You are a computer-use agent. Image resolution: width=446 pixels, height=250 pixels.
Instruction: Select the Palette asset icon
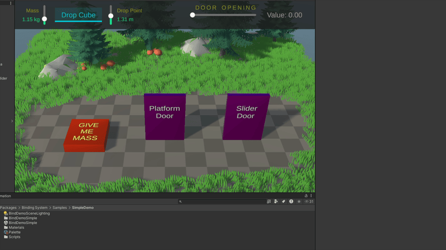point(6,232)
